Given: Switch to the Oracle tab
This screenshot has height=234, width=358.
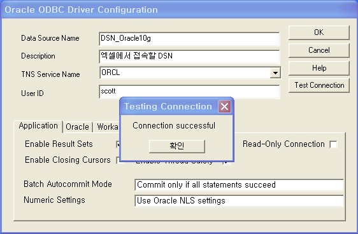Looking at the screenshot, I should pos(77,127).
